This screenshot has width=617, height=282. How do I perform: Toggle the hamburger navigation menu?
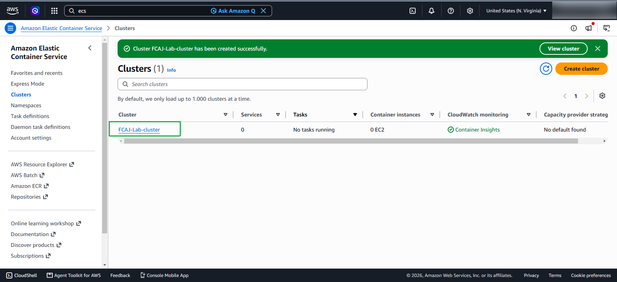pos(10,28)
